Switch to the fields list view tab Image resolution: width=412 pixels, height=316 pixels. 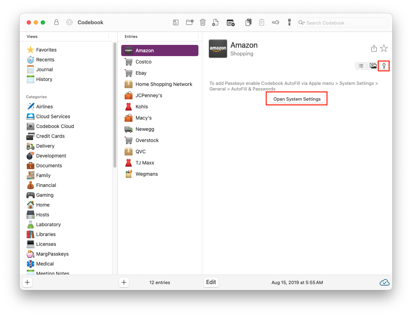pyautogui.click(x=361, y=66)
